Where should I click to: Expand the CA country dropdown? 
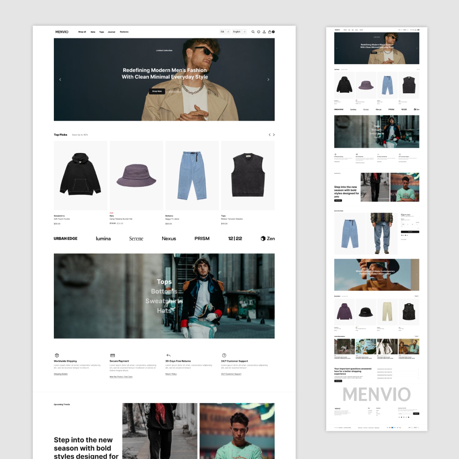click(x=225, y=32)
